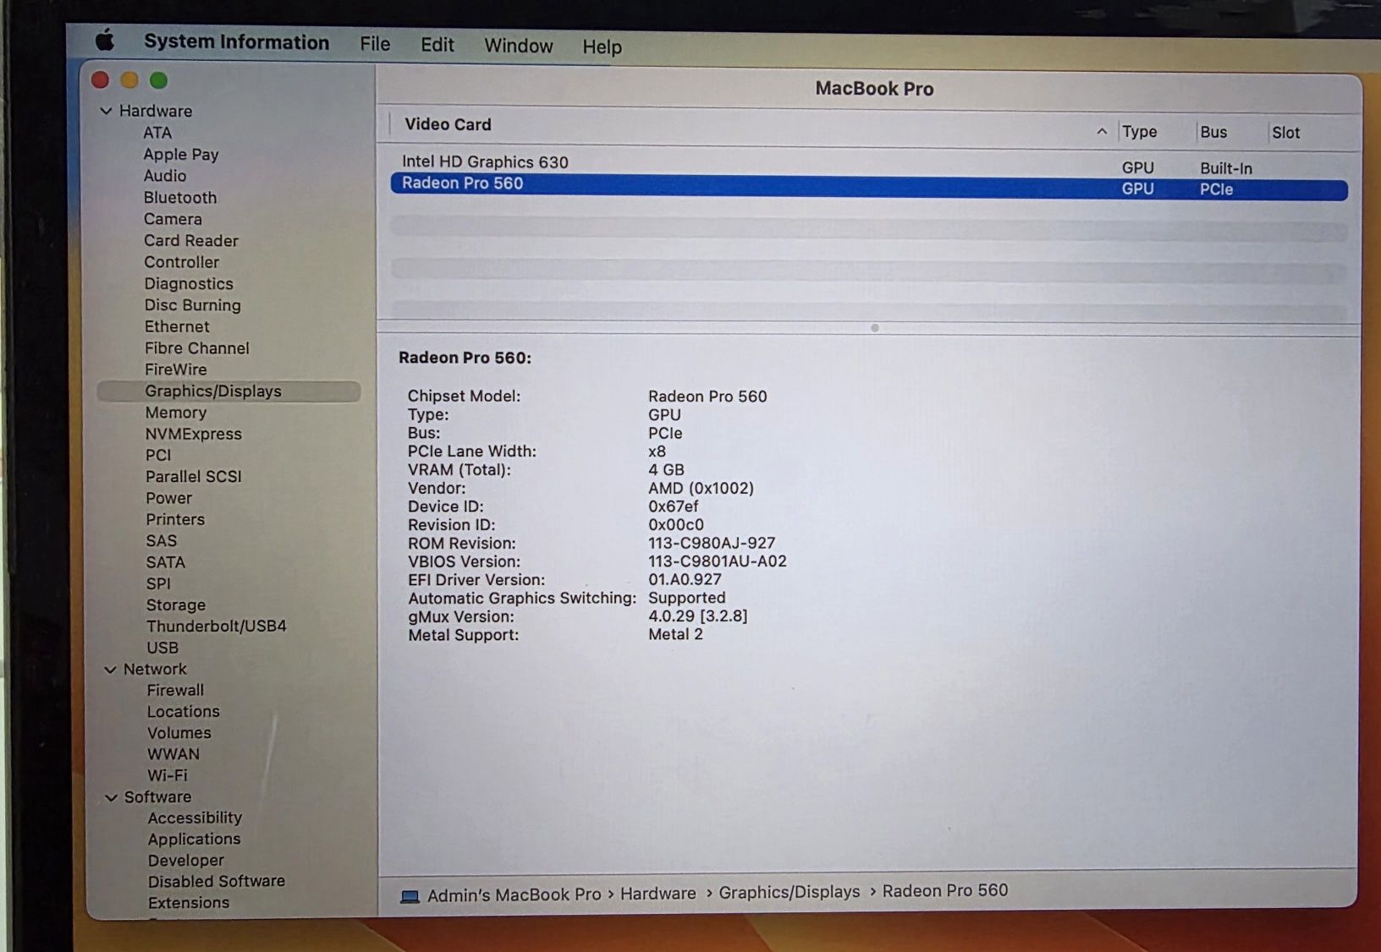Click the Type column header
Screen dimensions: 1381x952
click(x=1139, y=132)
